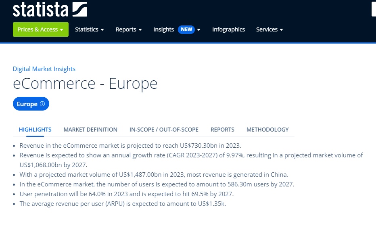The image size is (376, 228).
Task: Click the Statista logo
Action: coord(50,9)
